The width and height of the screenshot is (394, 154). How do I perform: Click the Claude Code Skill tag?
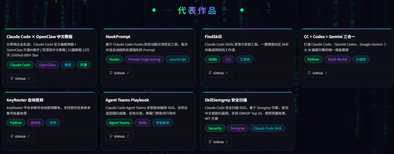pos(268,129)
